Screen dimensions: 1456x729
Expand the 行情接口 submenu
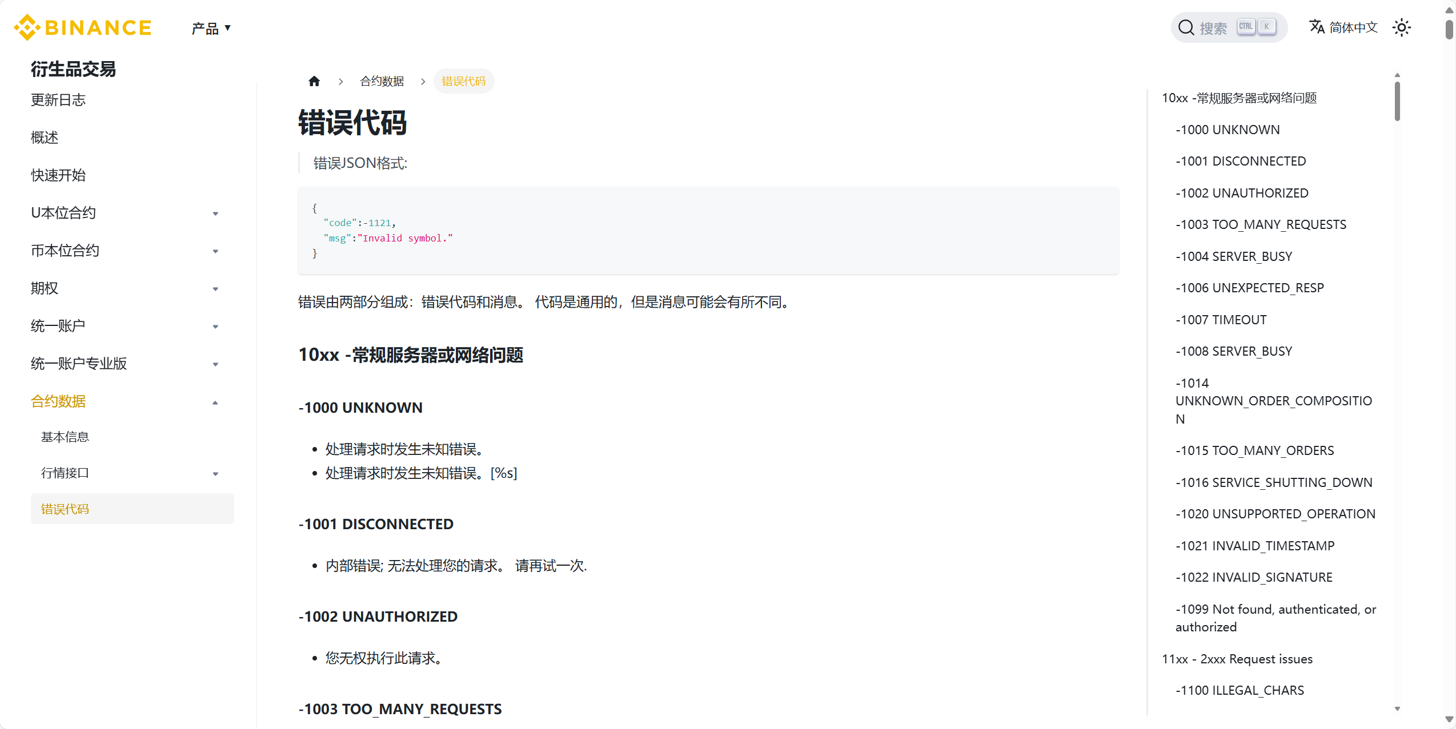tap(215, 473)
